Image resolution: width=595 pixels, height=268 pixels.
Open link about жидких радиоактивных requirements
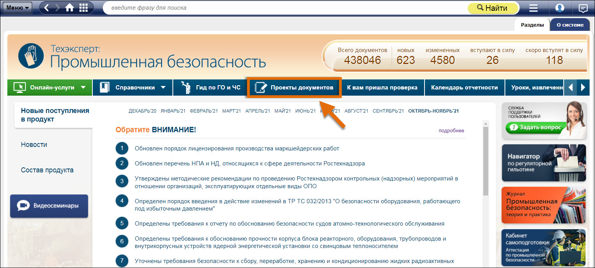pos(294,261)
